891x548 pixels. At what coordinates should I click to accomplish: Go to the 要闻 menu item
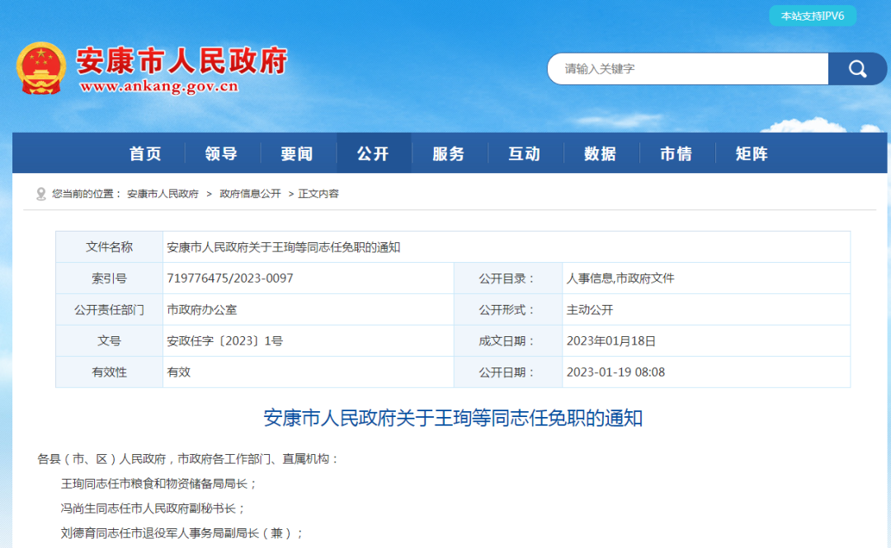pyautogui.click(x=297, y=154)
